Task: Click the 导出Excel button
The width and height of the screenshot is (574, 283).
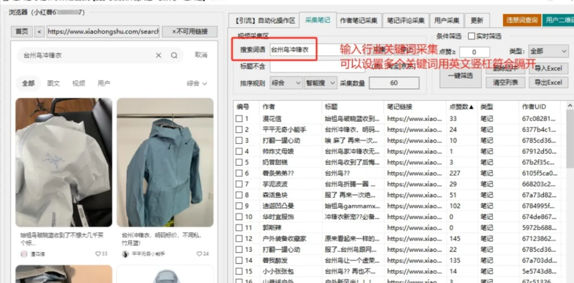Action: [x=548, y=83]
